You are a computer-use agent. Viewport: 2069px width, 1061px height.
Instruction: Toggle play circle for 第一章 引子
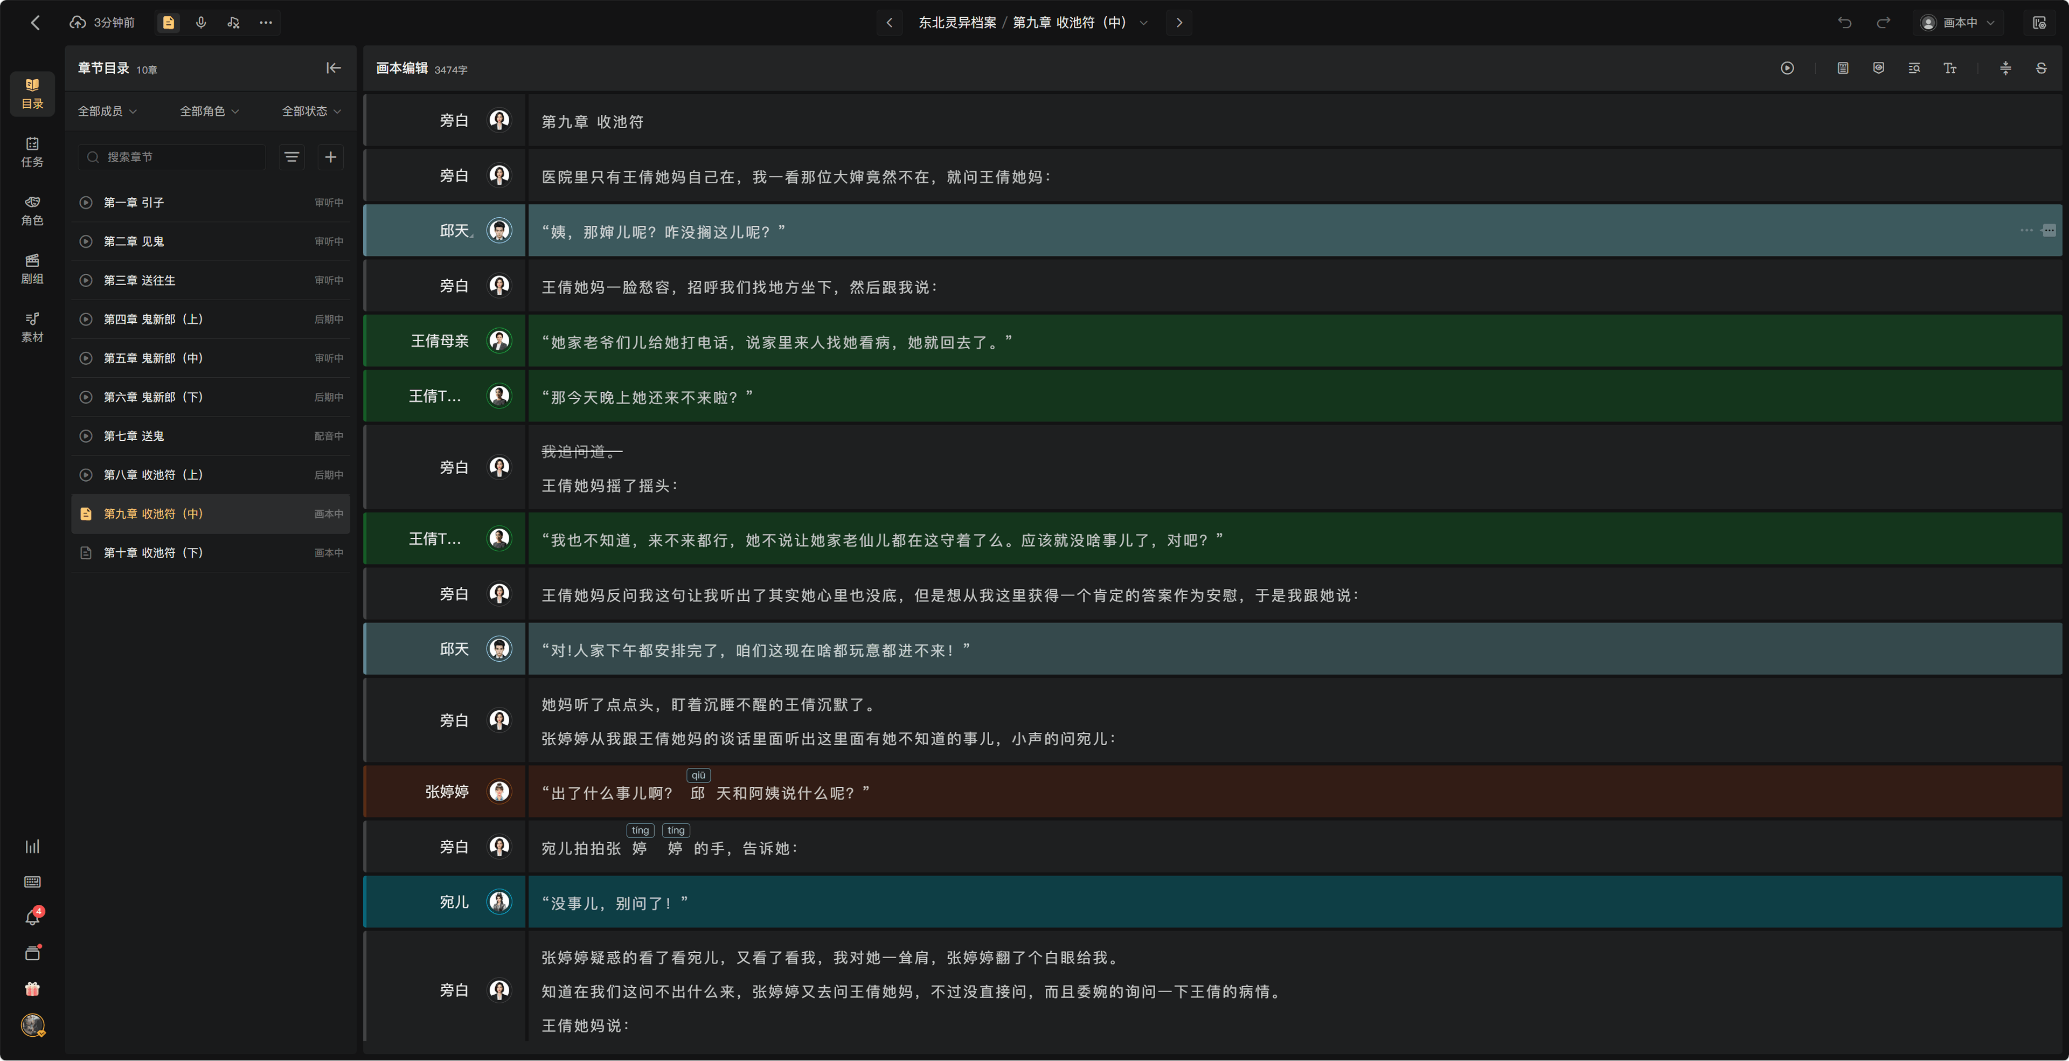[86, 203]
